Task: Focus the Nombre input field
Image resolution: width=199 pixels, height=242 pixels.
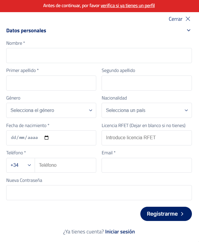Action: [99, 55]
